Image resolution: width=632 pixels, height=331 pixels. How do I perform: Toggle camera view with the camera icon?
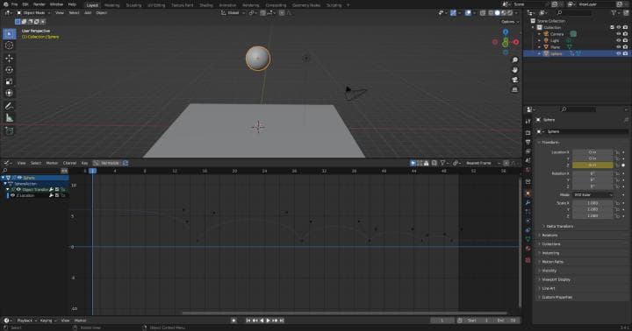coord(514,80)
